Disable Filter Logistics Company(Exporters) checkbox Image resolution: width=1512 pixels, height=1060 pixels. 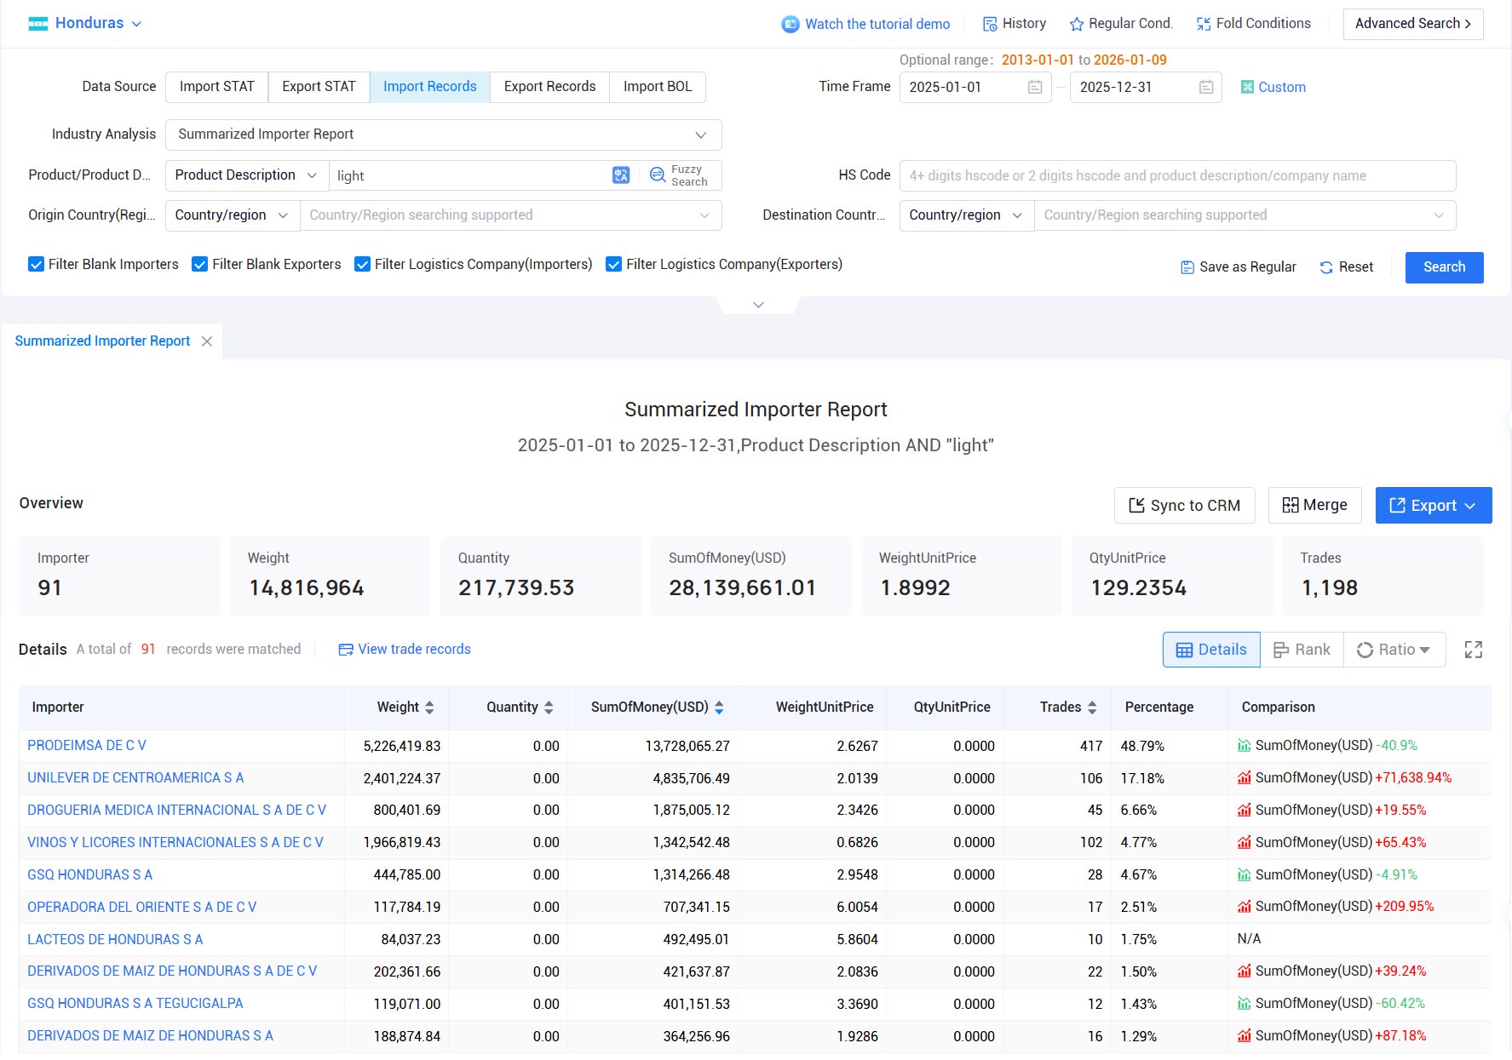(x=613, y=265)
